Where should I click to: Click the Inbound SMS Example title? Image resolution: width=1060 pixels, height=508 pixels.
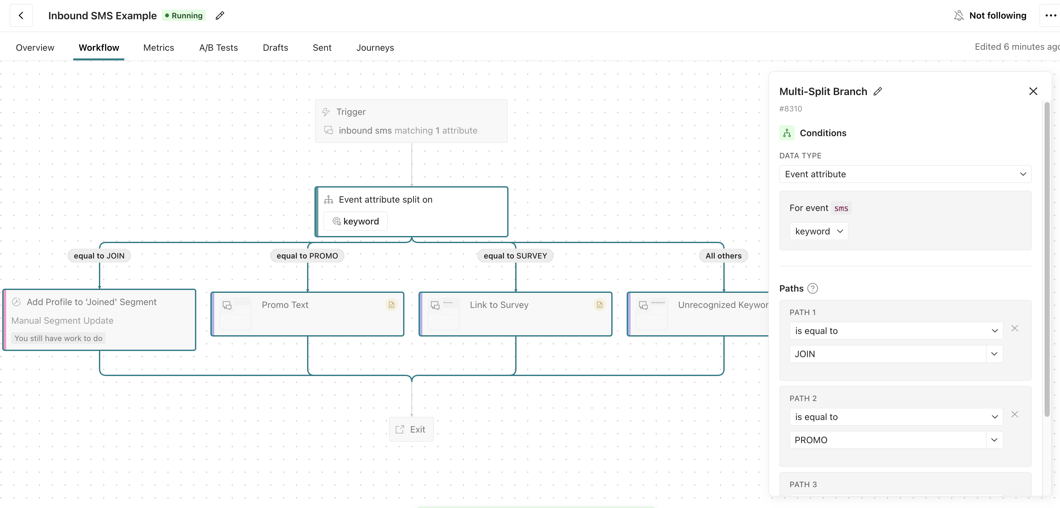102,16
